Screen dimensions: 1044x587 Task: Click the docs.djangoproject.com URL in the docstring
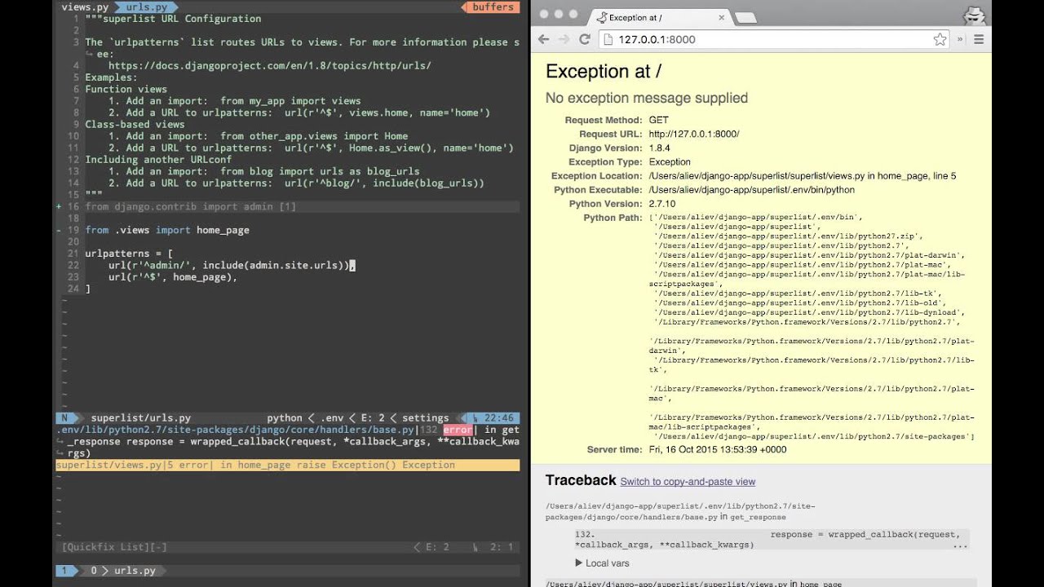[269, 65]
